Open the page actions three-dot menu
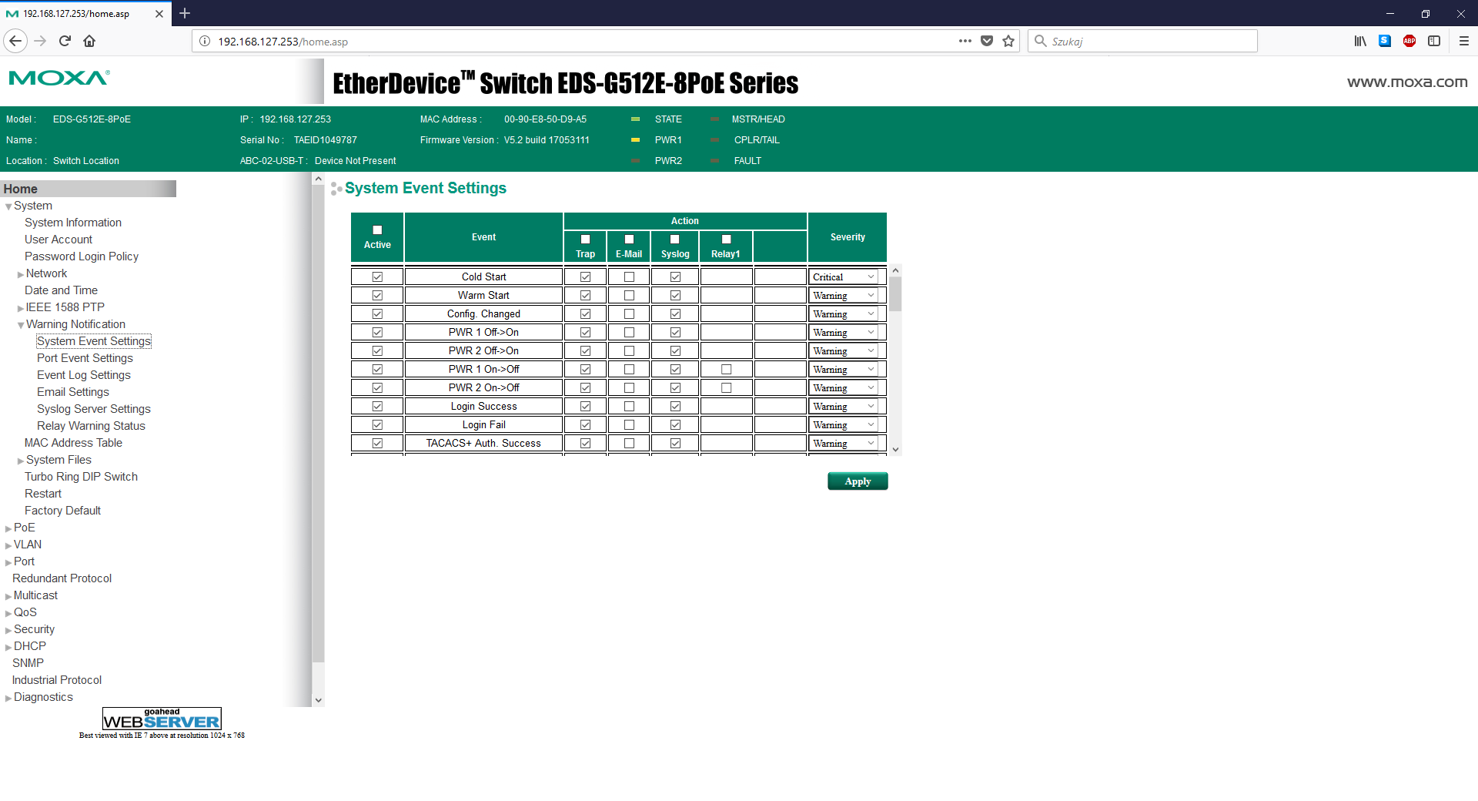This screenshot has width=1478, height=801. tap(965, 41)
